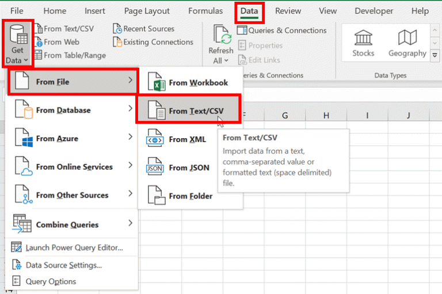Select the Data ribbon tab
The image size is (442, 294).
click(x=249, y=12)
